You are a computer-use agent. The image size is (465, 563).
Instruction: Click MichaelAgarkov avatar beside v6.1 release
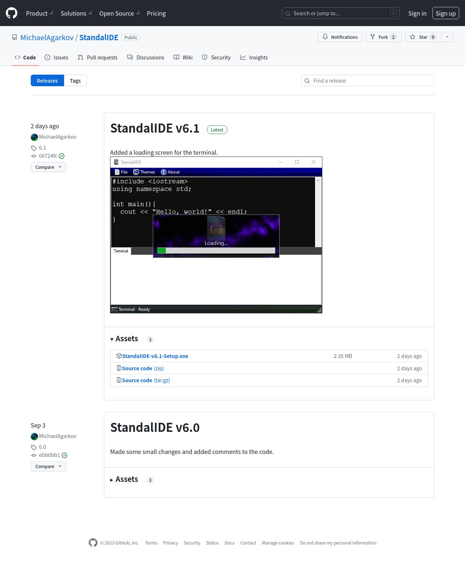[34, 137]
